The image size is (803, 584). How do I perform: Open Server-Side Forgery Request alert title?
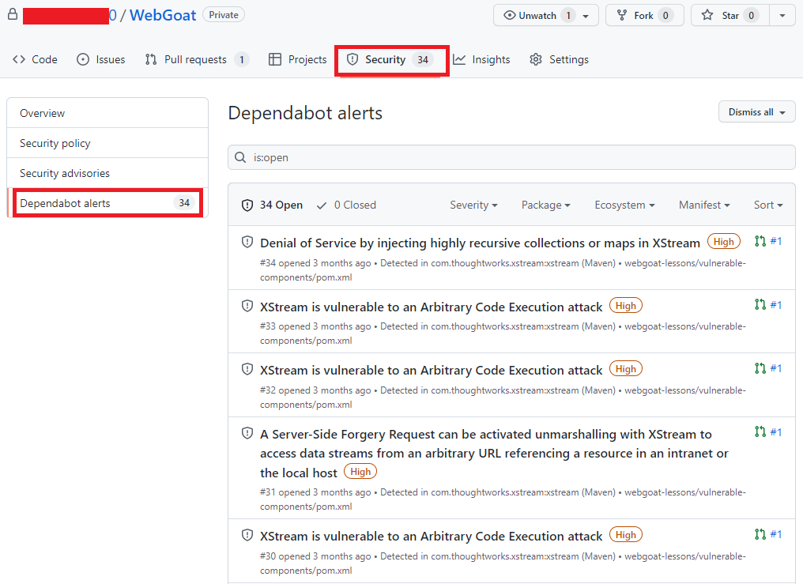(x=494, y=454)
